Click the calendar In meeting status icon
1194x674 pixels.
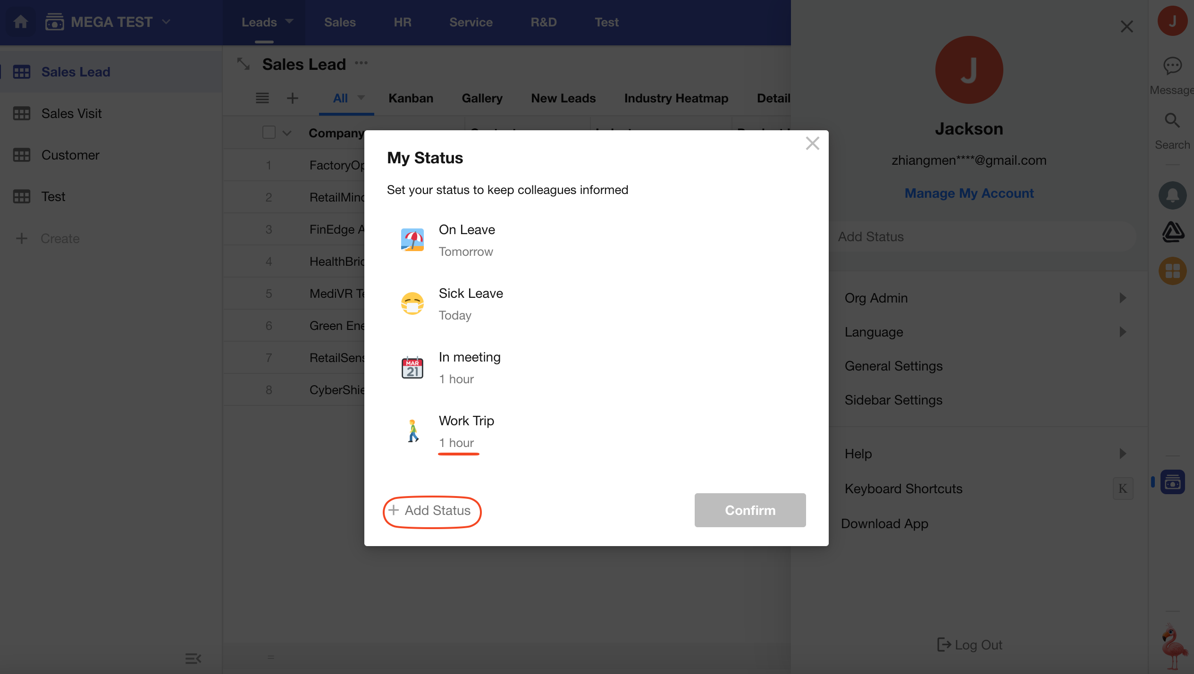[412, 368]
